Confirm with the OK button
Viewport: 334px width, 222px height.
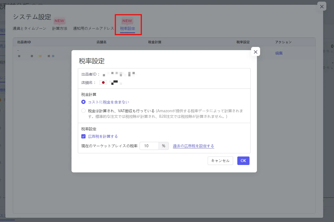coord(243,161)
